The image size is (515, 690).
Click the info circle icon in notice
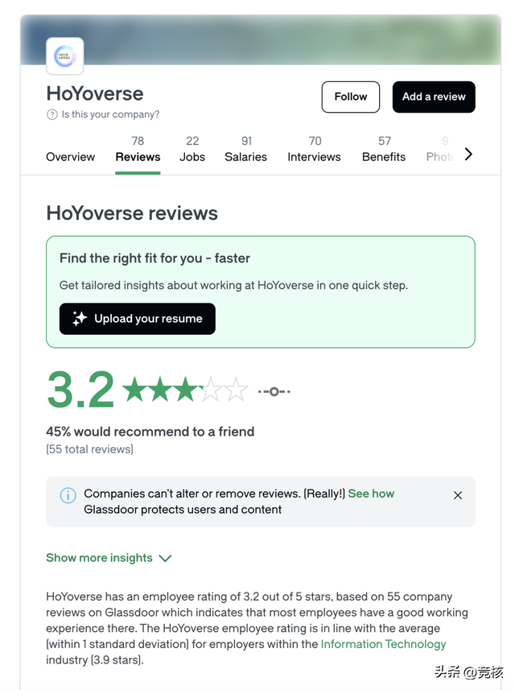(68, 495)
